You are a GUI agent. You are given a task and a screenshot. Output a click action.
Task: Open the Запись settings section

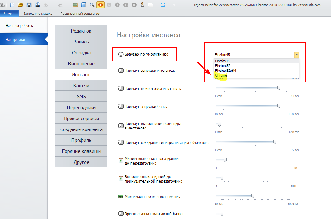click(81, 42)
